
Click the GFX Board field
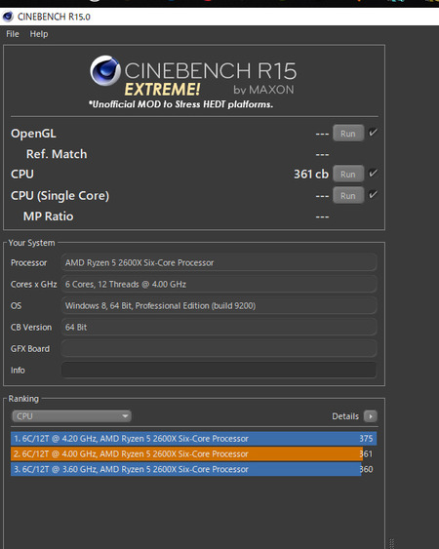point(219,348)
